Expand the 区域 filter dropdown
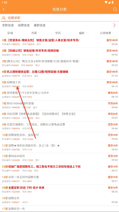Screen dimensions: 119x212 click(12, 33)
